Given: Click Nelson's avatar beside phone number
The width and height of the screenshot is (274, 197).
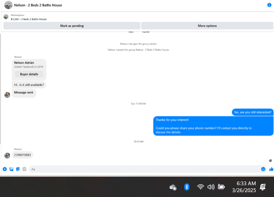Looking at the screenshot, I should [x=7, y=155].
